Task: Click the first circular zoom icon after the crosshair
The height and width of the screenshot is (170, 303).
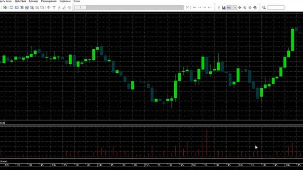Action: tap(245, 8)
